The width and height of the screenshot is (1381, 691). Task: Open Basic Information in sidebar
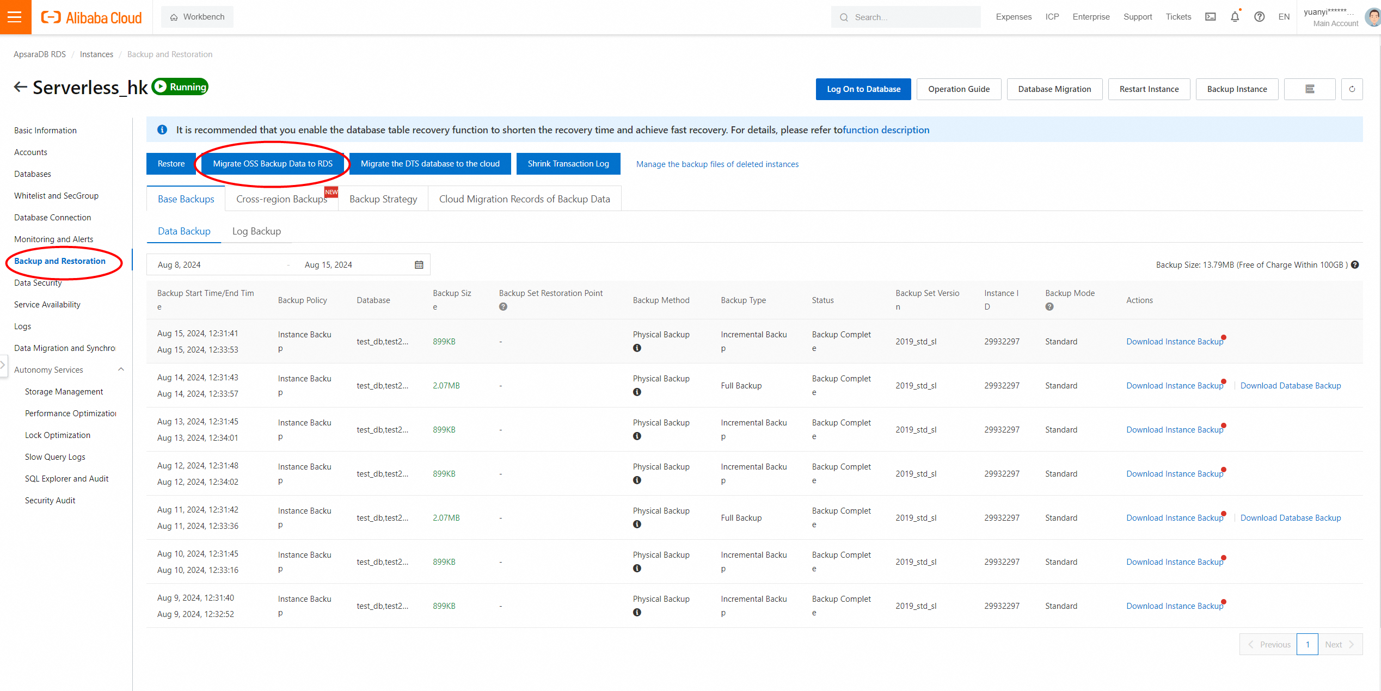coord(45,131)
